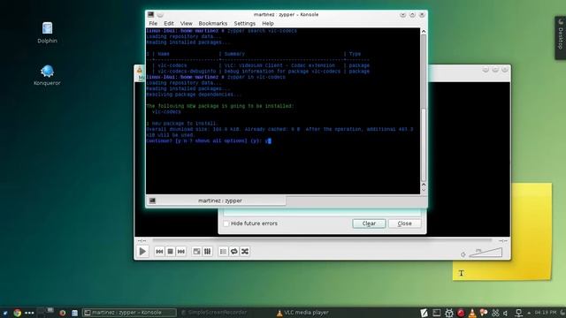The width and height of the screenshot is (566, 318).
Task: Open VLC extended settings equalizer icon
Action: (x=208, y=251)
